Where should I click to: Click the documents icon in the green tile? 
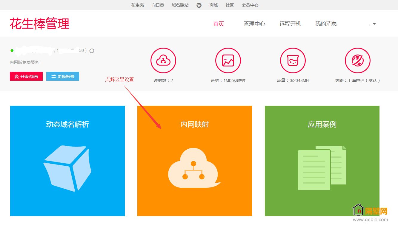coord(322,168)
